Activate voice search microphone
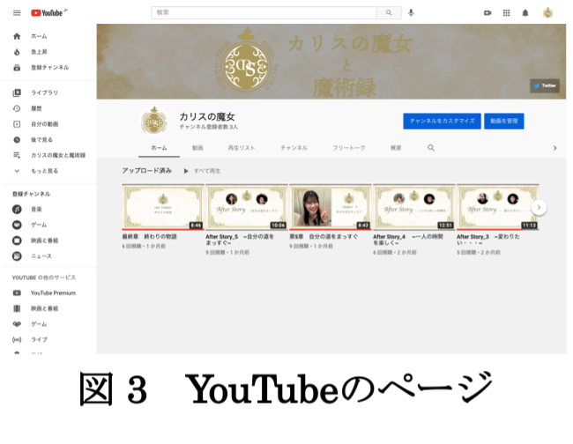This screenshot has height=444, width=573. tap(411, 13)
